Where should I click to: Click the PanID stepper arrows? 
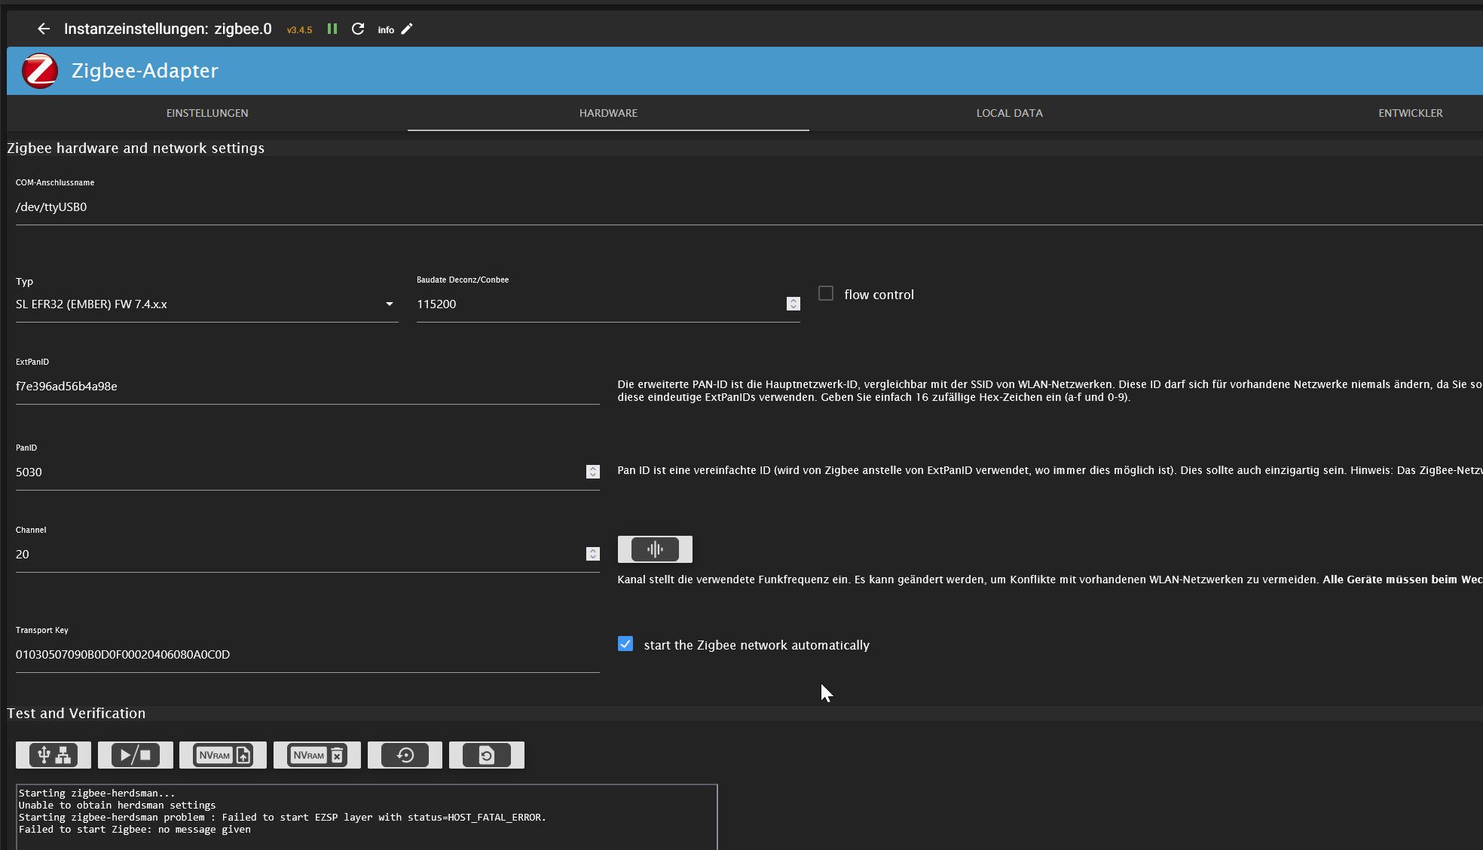coord(593,472)
